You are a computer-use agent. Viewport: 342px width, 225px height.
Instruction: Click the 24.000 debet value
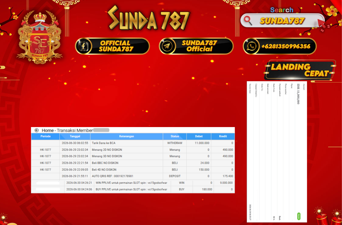tap(205, 163)
